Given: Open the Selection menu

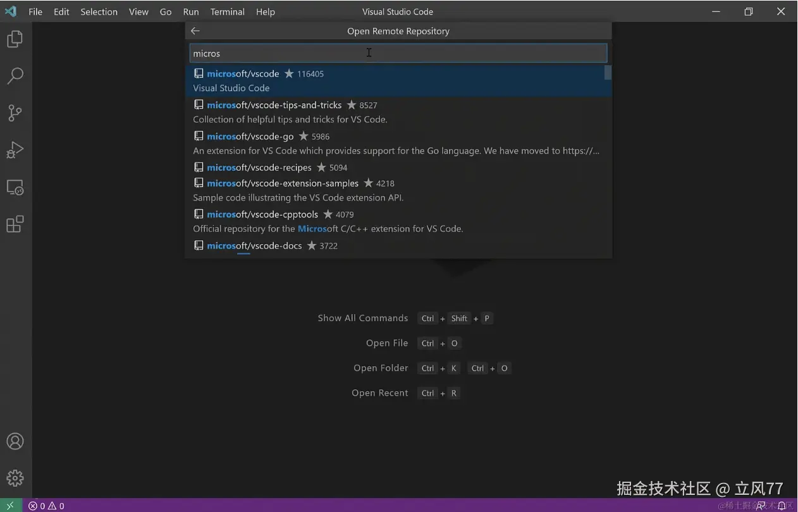Looking at the screenshot, I should click(99, 11).
